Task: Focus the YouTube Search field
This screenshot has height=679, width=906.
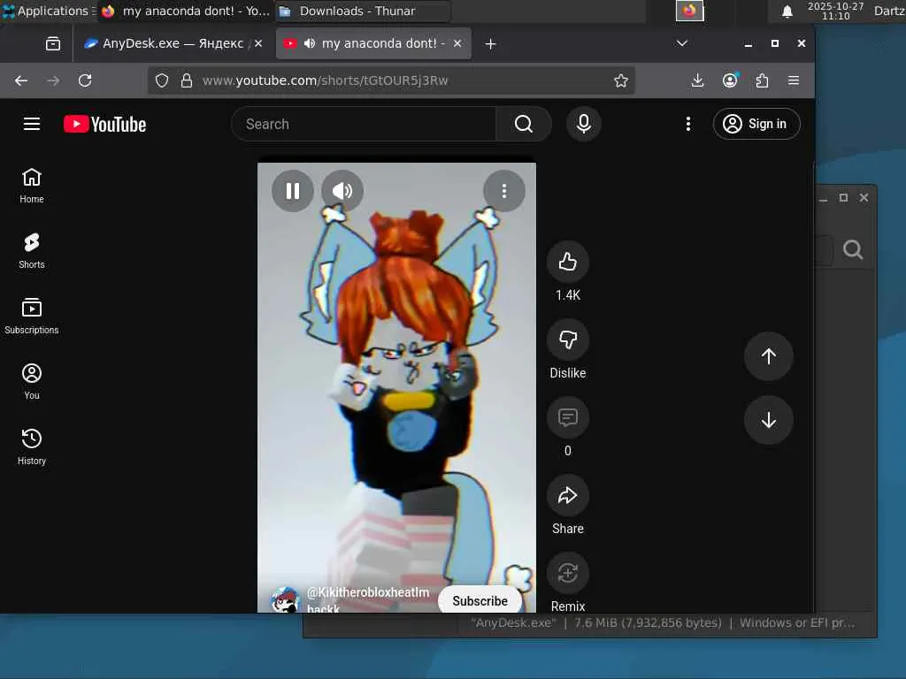Action: [x=364, y=124]
